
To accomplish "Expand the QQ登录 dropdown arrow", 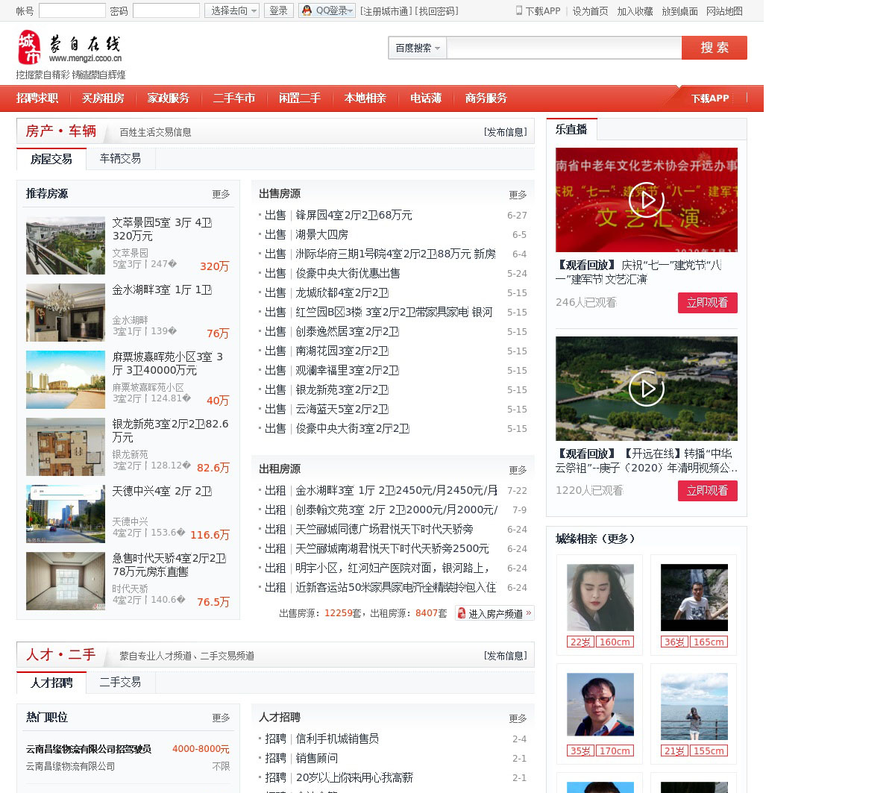I will [351, 10].
